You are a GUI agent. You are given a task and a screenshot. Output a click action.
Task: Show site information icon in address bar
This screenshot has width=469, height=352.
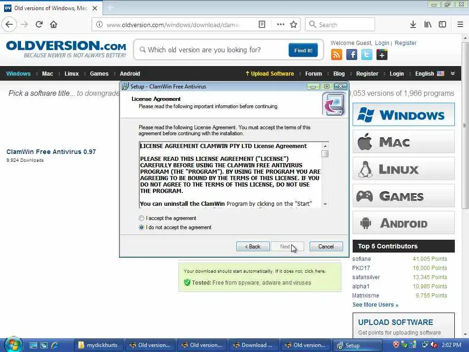coord(99,25)
